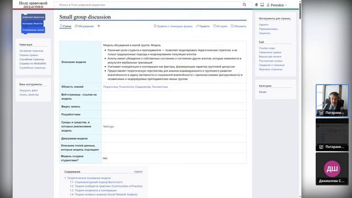
Task: Open 'Справка по MediaWiki' link
Action: (32, 64)
